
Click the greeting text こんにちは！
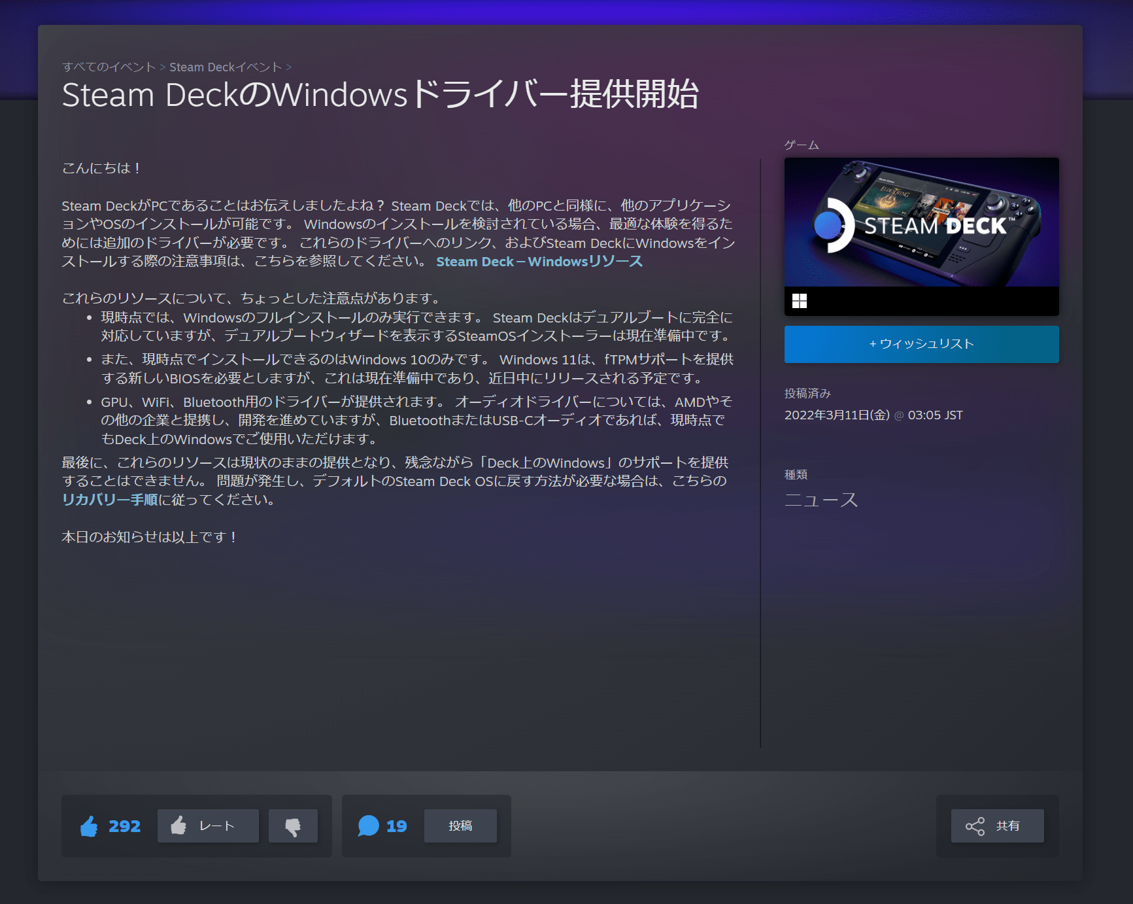102,168
